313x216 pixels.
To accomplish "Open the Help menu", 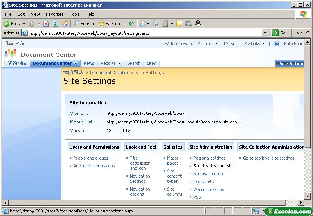I will click(x=90, y=14).
